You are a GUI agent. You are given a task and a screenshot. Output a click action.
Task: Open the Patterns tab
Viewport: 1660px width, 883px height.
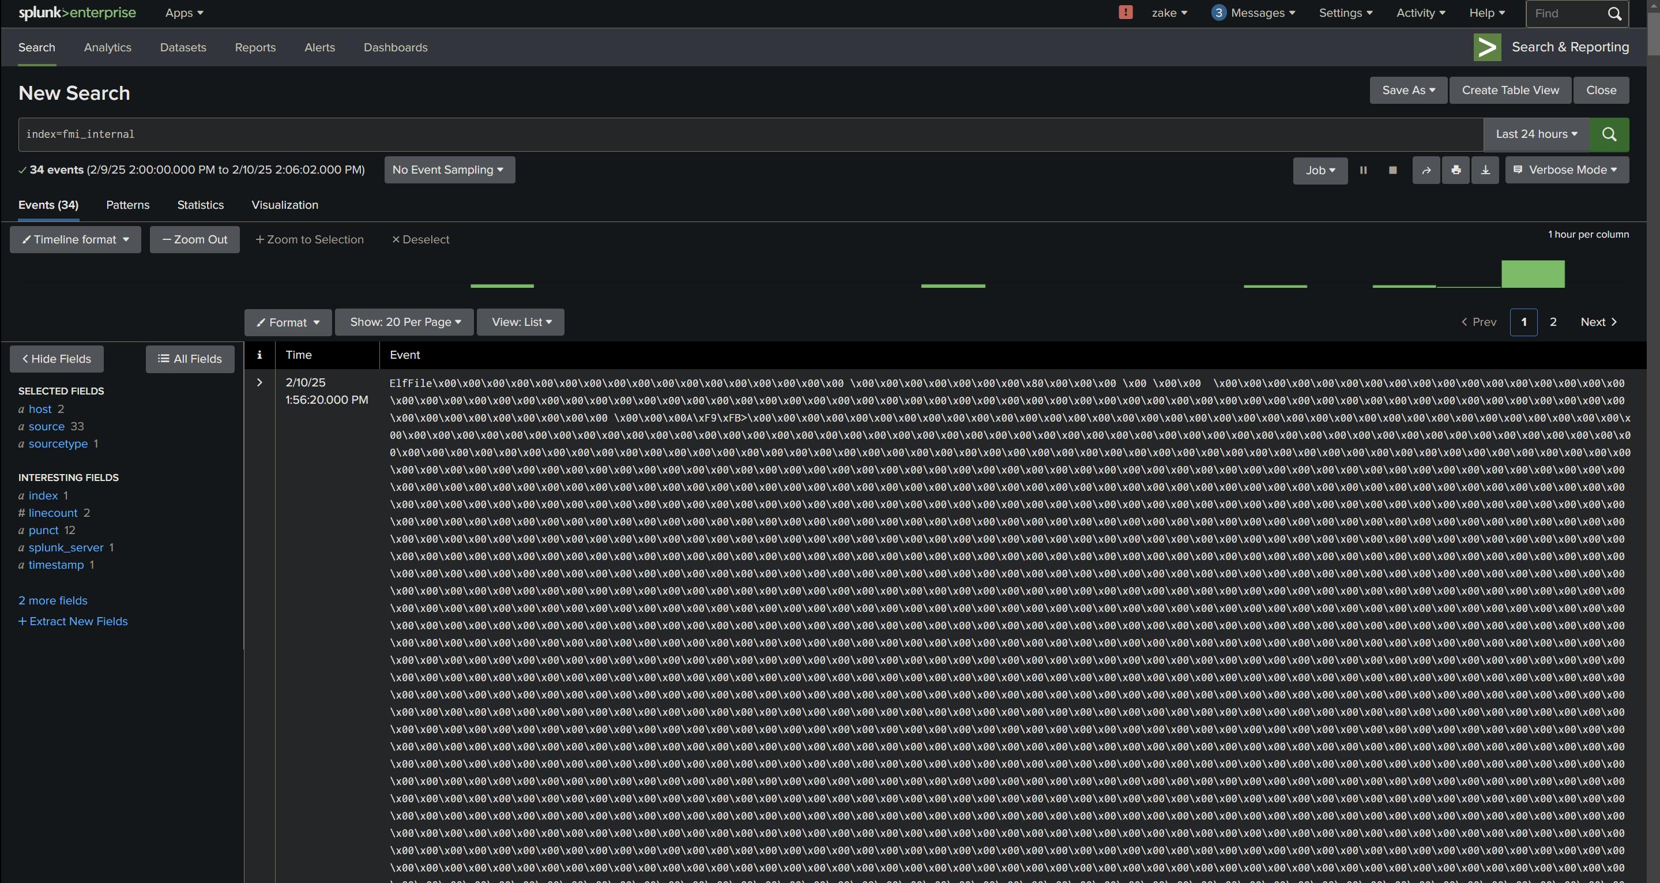pos(127,205)
